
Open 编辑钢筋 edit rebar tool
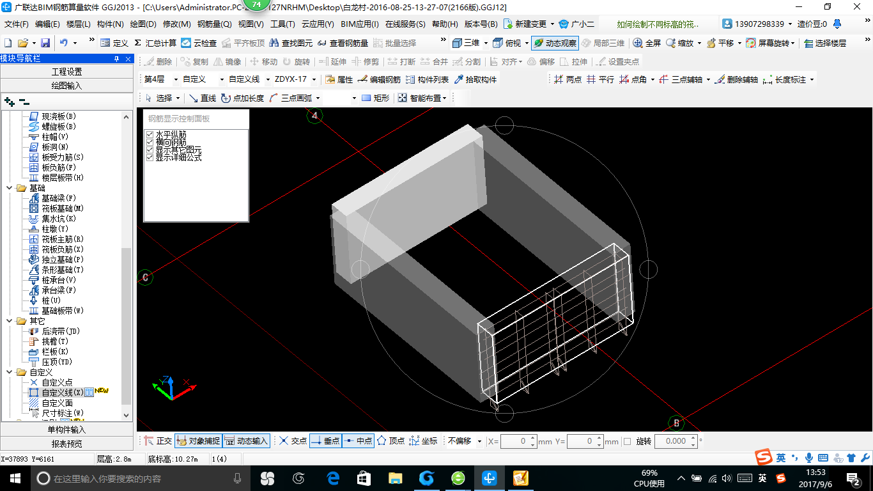point(379,79)
